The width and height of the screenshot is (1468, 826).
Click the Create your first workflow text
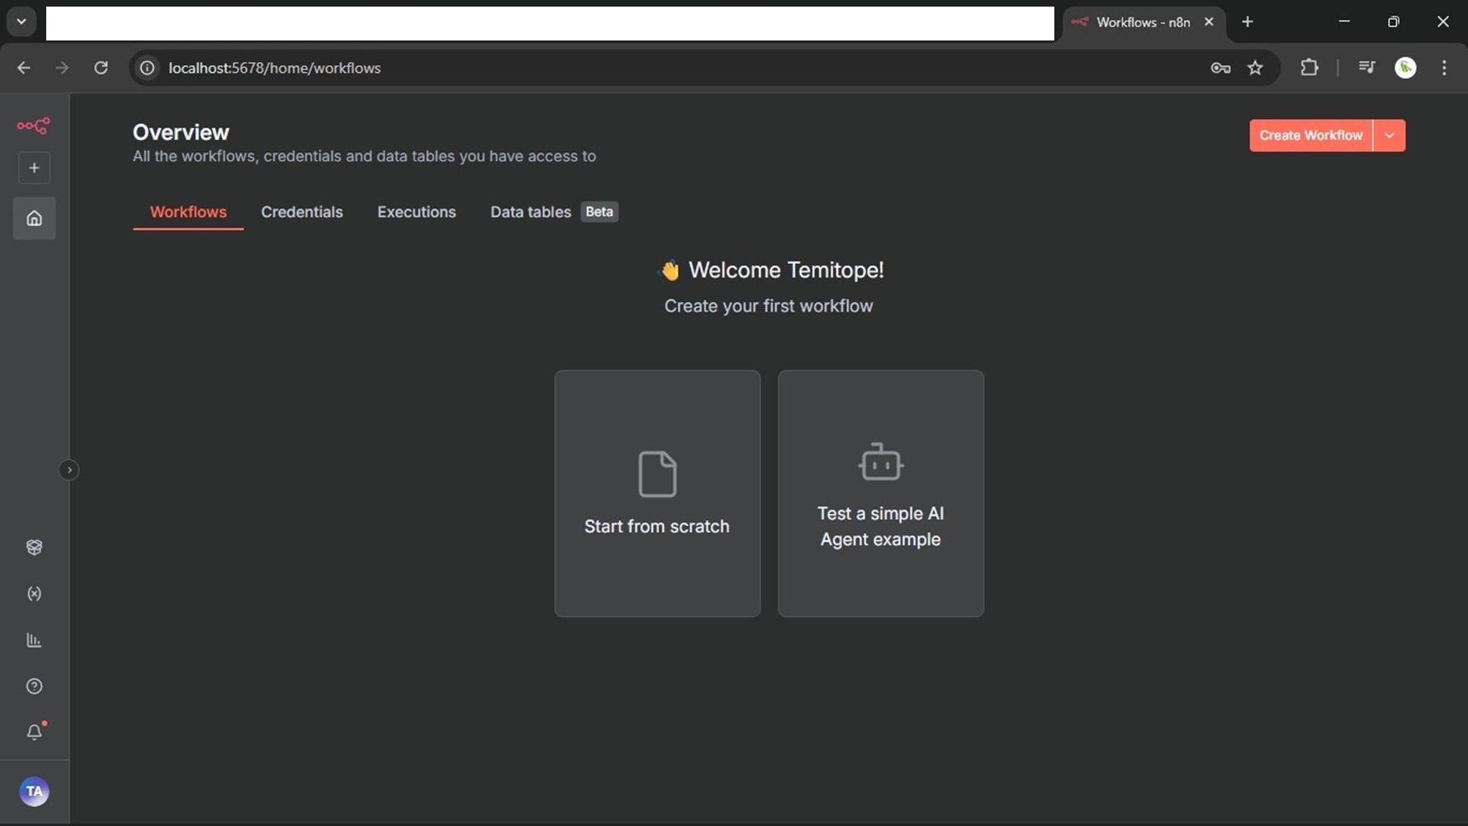[769, 306]
